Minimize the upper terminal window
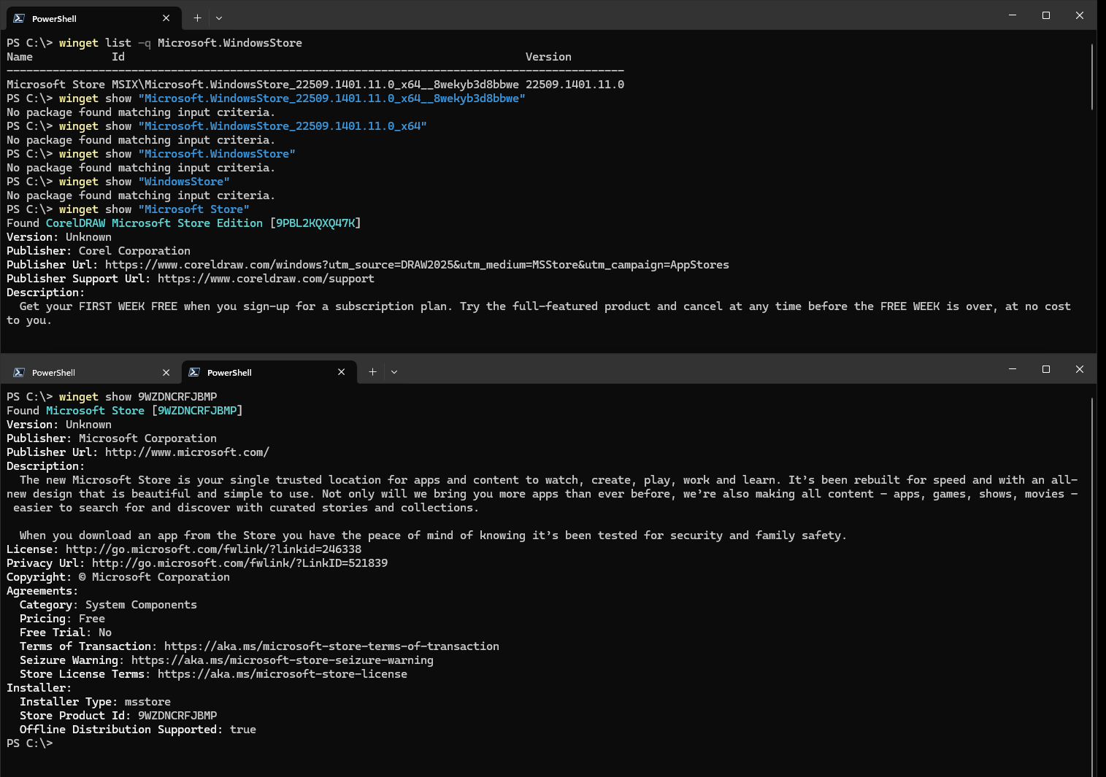This screenshot has height=777, width=1106. pos(1013,15)
